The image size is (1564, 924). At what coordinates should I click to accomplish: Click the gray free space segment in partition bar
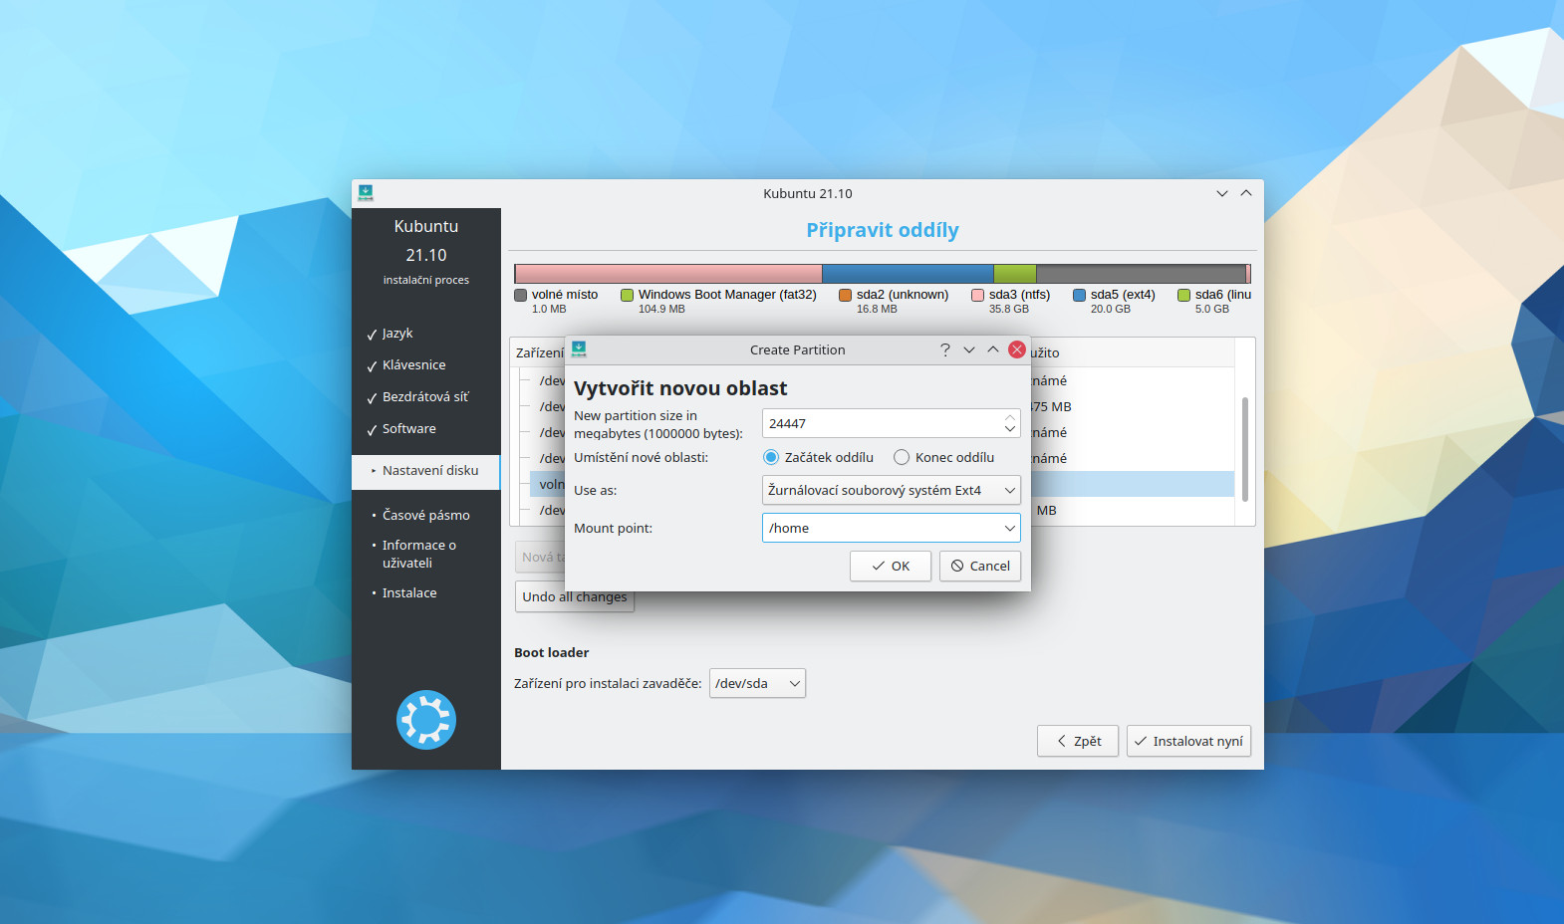coord(1141,274)
